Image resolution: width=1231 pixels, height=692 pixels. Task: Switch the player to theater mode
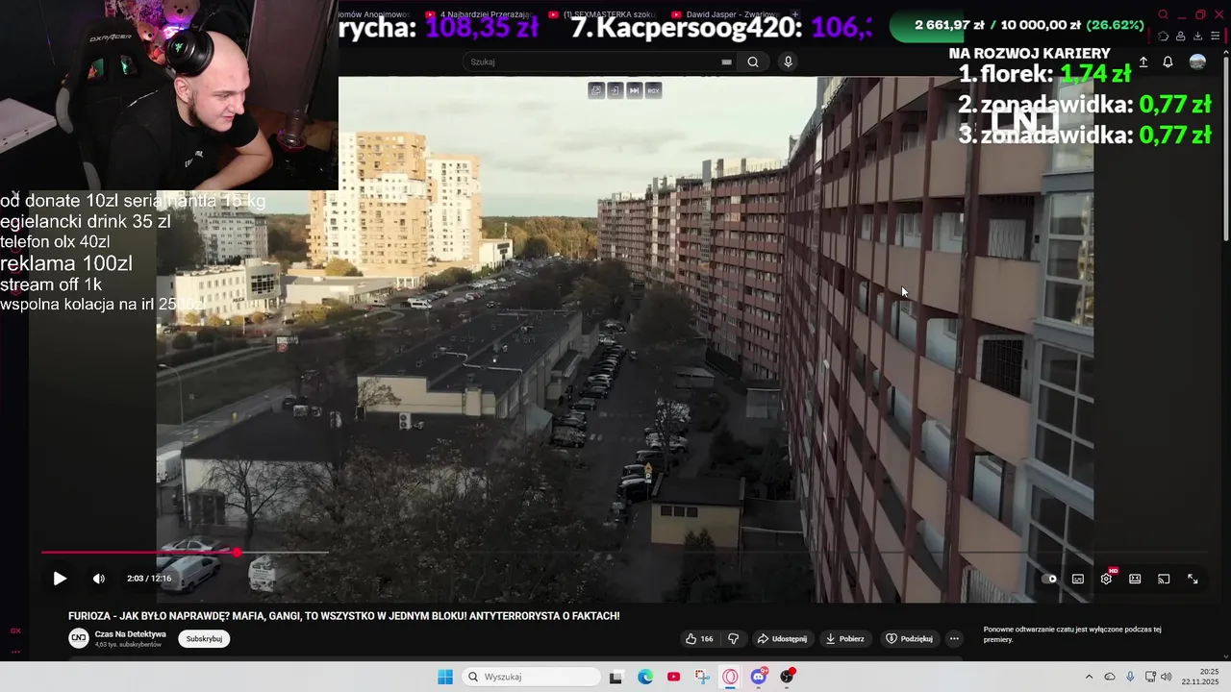[x=1135, y=579]
